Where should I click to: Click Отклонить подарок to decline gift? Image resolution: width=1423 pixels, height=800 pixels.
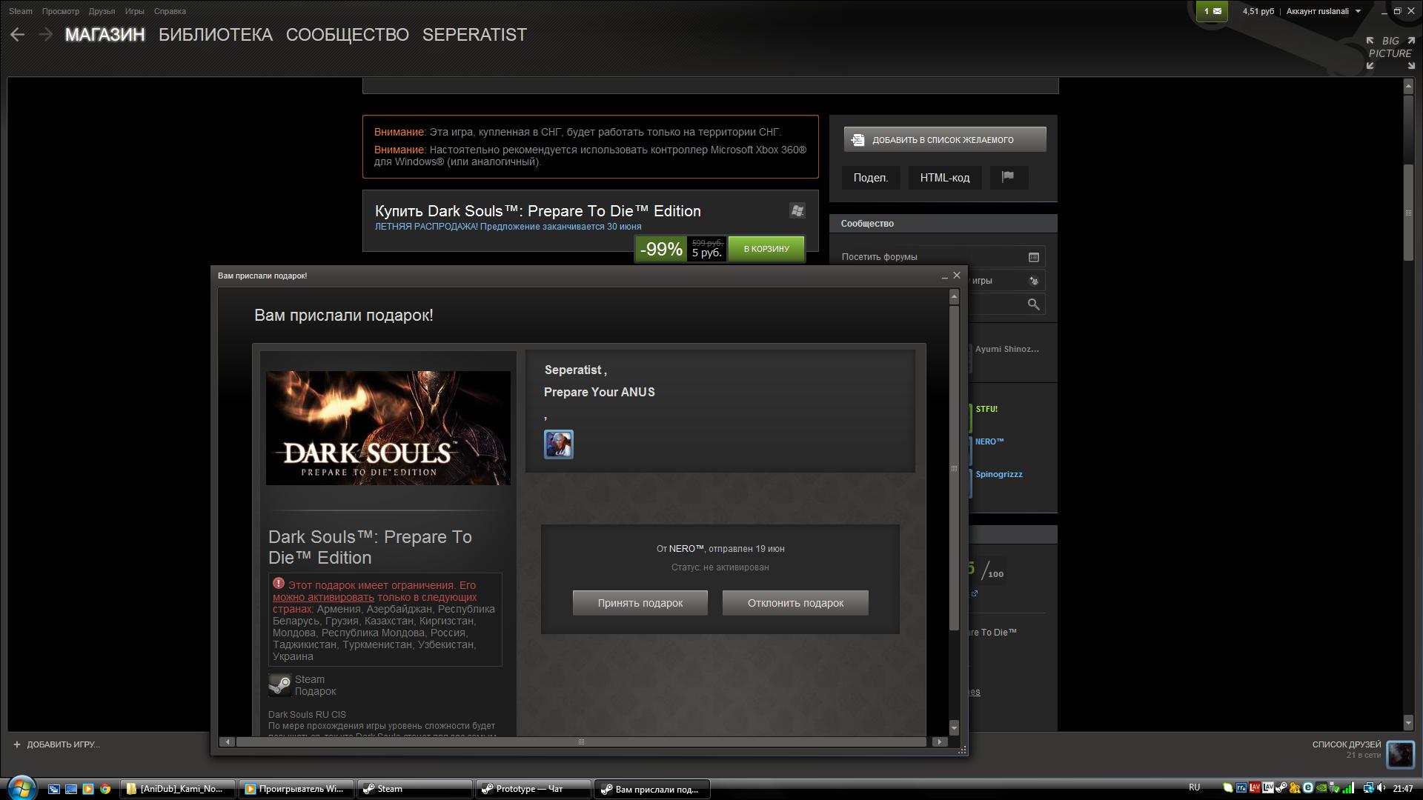[794, 603]
